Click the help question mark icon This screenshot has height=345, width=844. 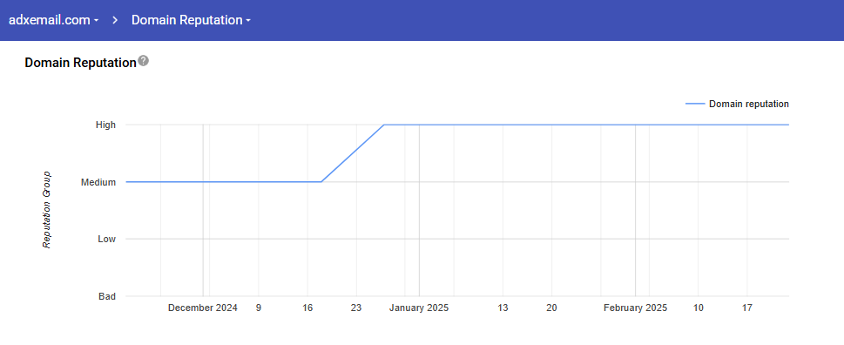pos(143,61)
